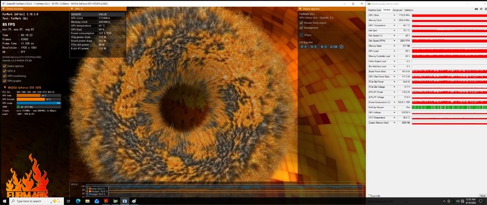Screen dimensions: 487x205
Task: Switch to the Validation tab
Action: pos(409,10)
